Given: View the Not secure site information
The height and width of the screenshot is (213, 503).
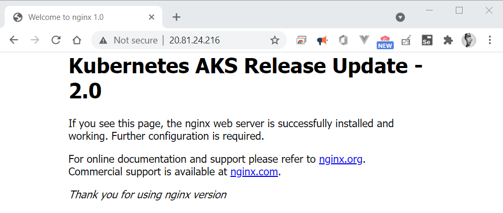Looking at the screenshot, I should 129,40.
